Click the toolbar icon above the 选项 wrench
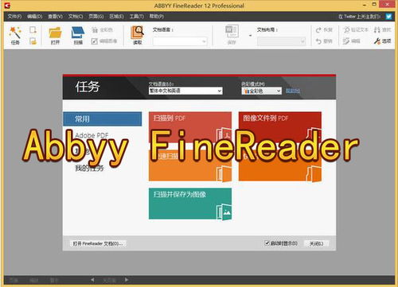The width and height of the screenshot is (398, 287). pos(377,29)
